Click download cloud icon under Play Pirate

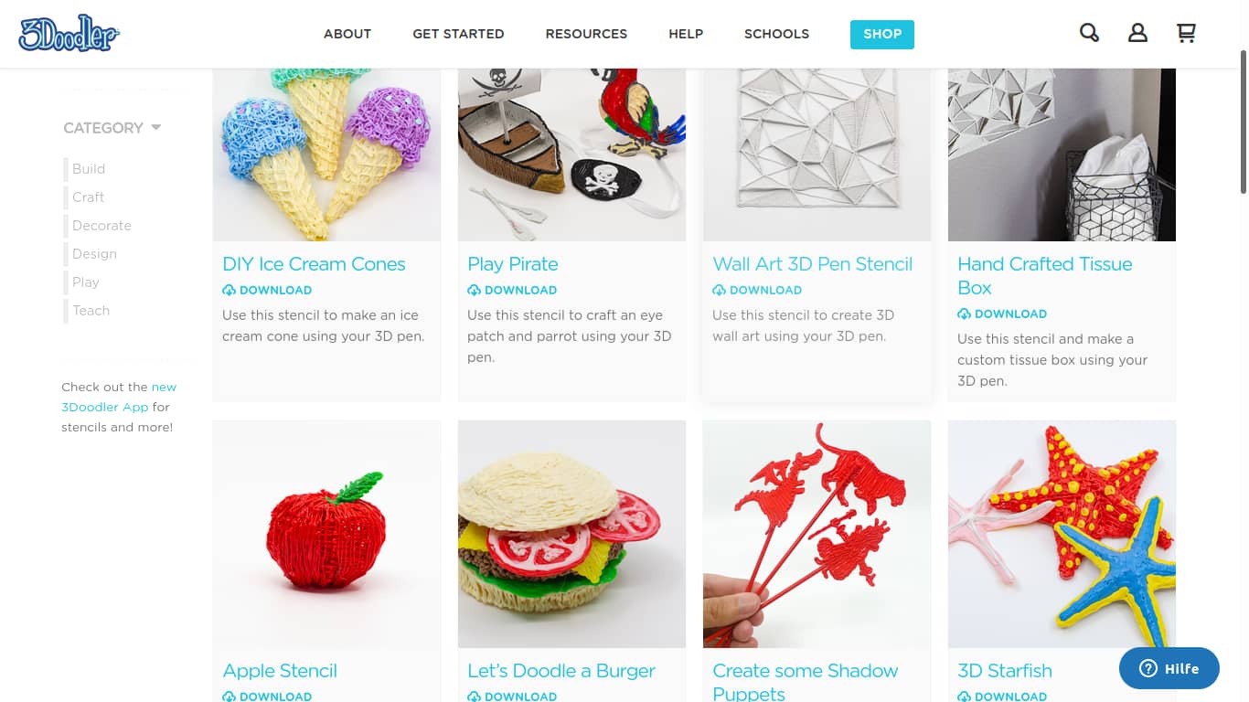coord(474,290)
